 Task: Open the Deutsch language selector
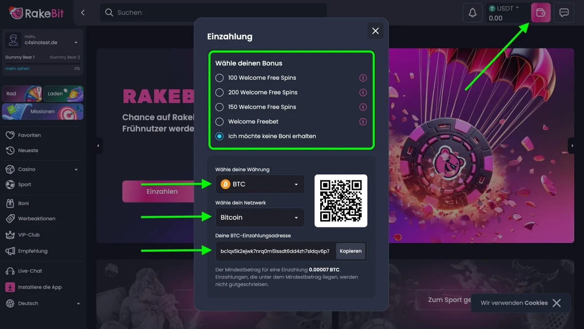(42, 303)
